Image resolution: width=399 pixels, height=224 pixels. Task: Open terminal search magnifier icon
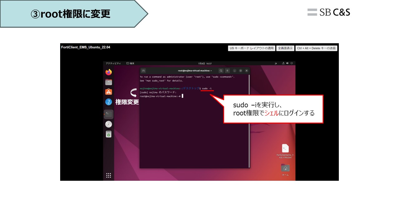pyautogui.click(x=221, y=71)
